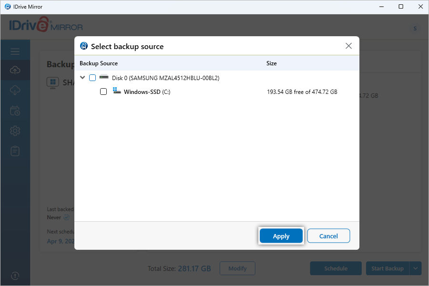Screen dimensions: 429x286
Task: Select the Windows-SSD volume icon
Action: (117, 91)
